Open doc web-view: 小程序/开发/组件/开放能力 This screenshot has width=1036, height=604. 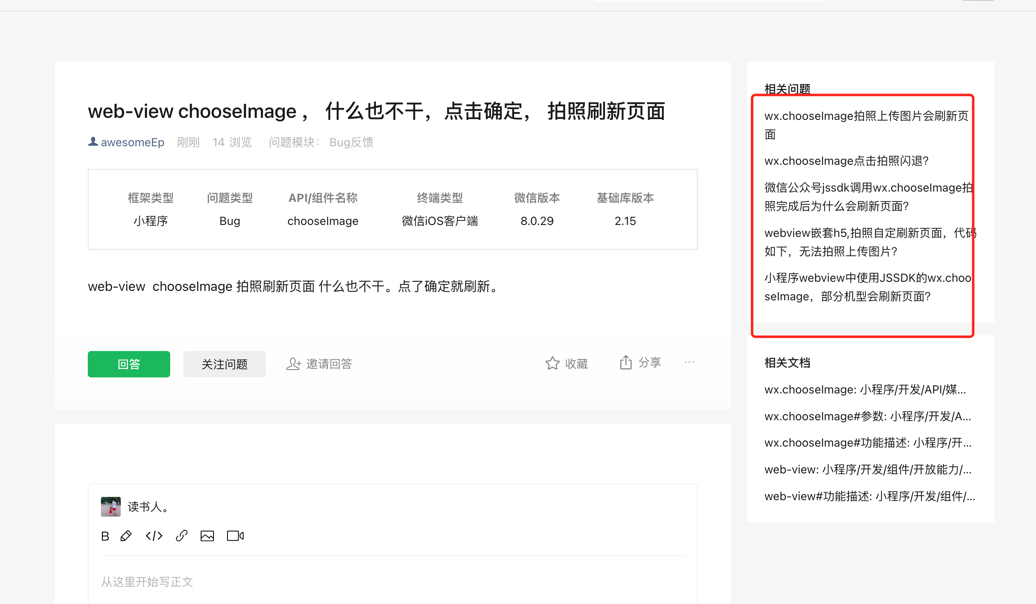tap(867, 470)
